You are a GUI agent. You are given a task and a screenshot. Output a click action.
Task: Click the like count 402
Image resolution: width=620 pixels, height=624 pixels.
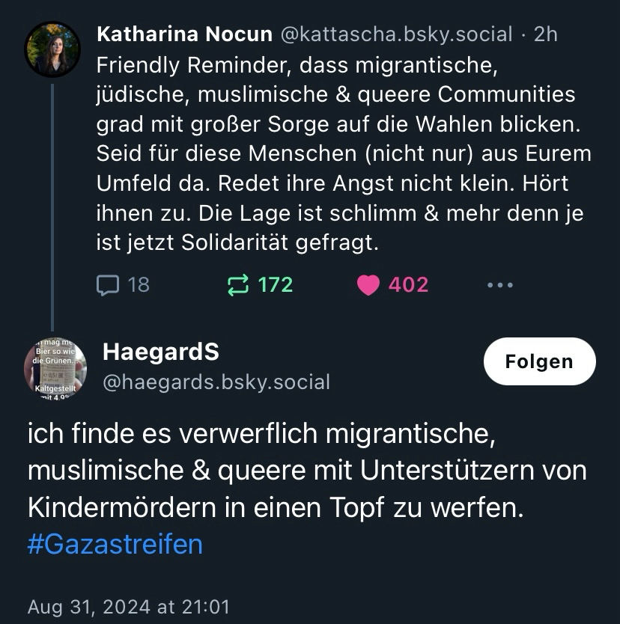tap(408, 285)
